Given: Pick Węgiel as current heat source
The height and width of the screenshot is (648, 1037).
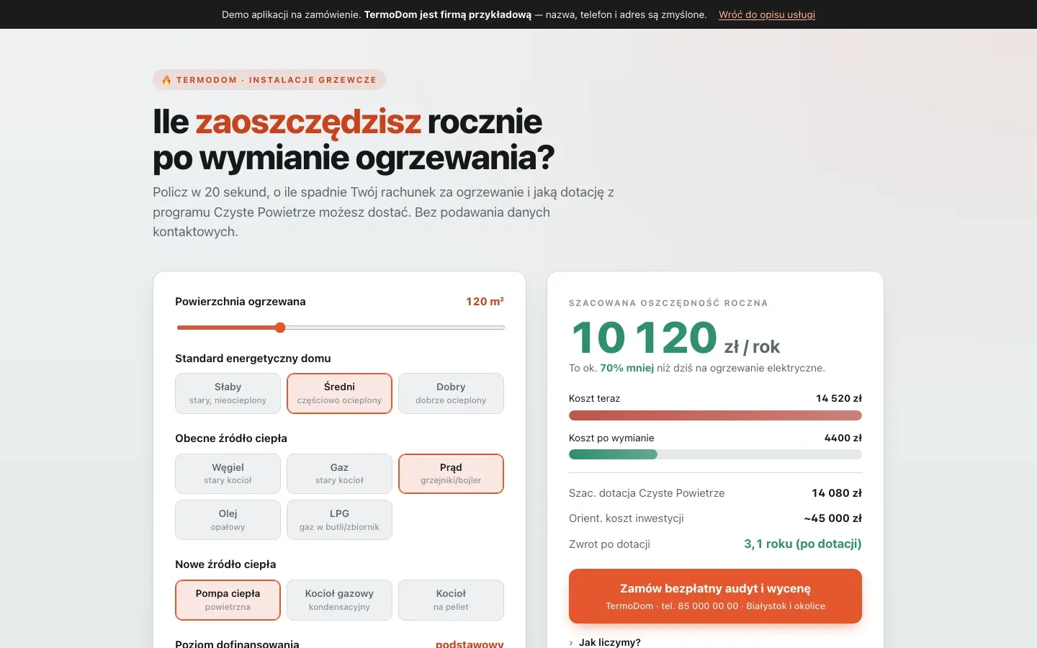Looking at the screenshot, I should [x=228, y=474].
